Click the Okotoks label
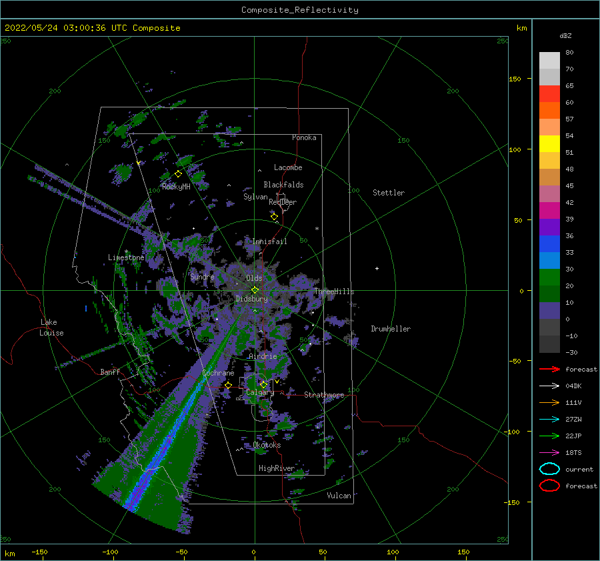The image size is (600, 561). click(267, 445)
